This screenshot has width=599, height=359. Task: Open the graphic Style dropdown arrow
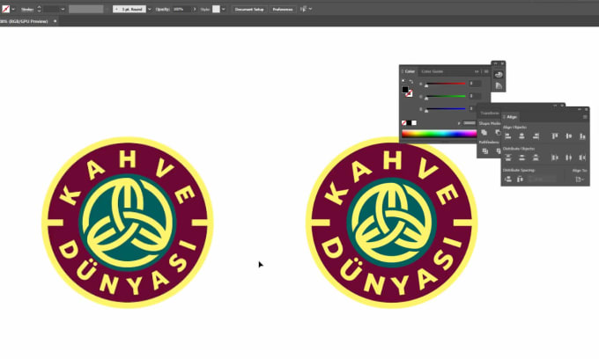click(x=224, y=9)
